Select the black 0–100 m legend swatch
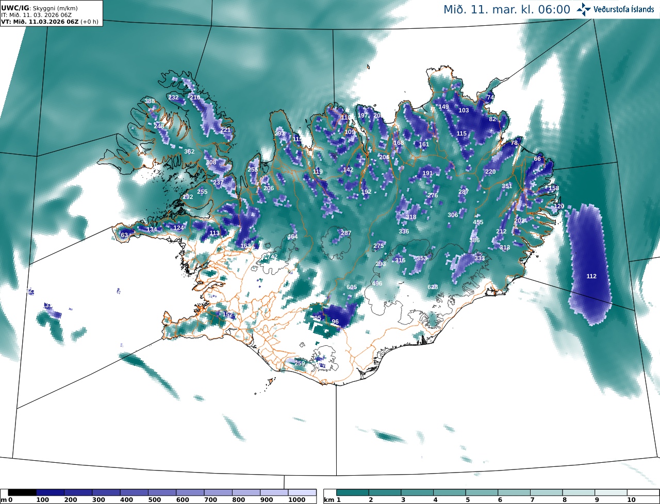This screenshot has width=660, height=504. click(x=22, y=493)
